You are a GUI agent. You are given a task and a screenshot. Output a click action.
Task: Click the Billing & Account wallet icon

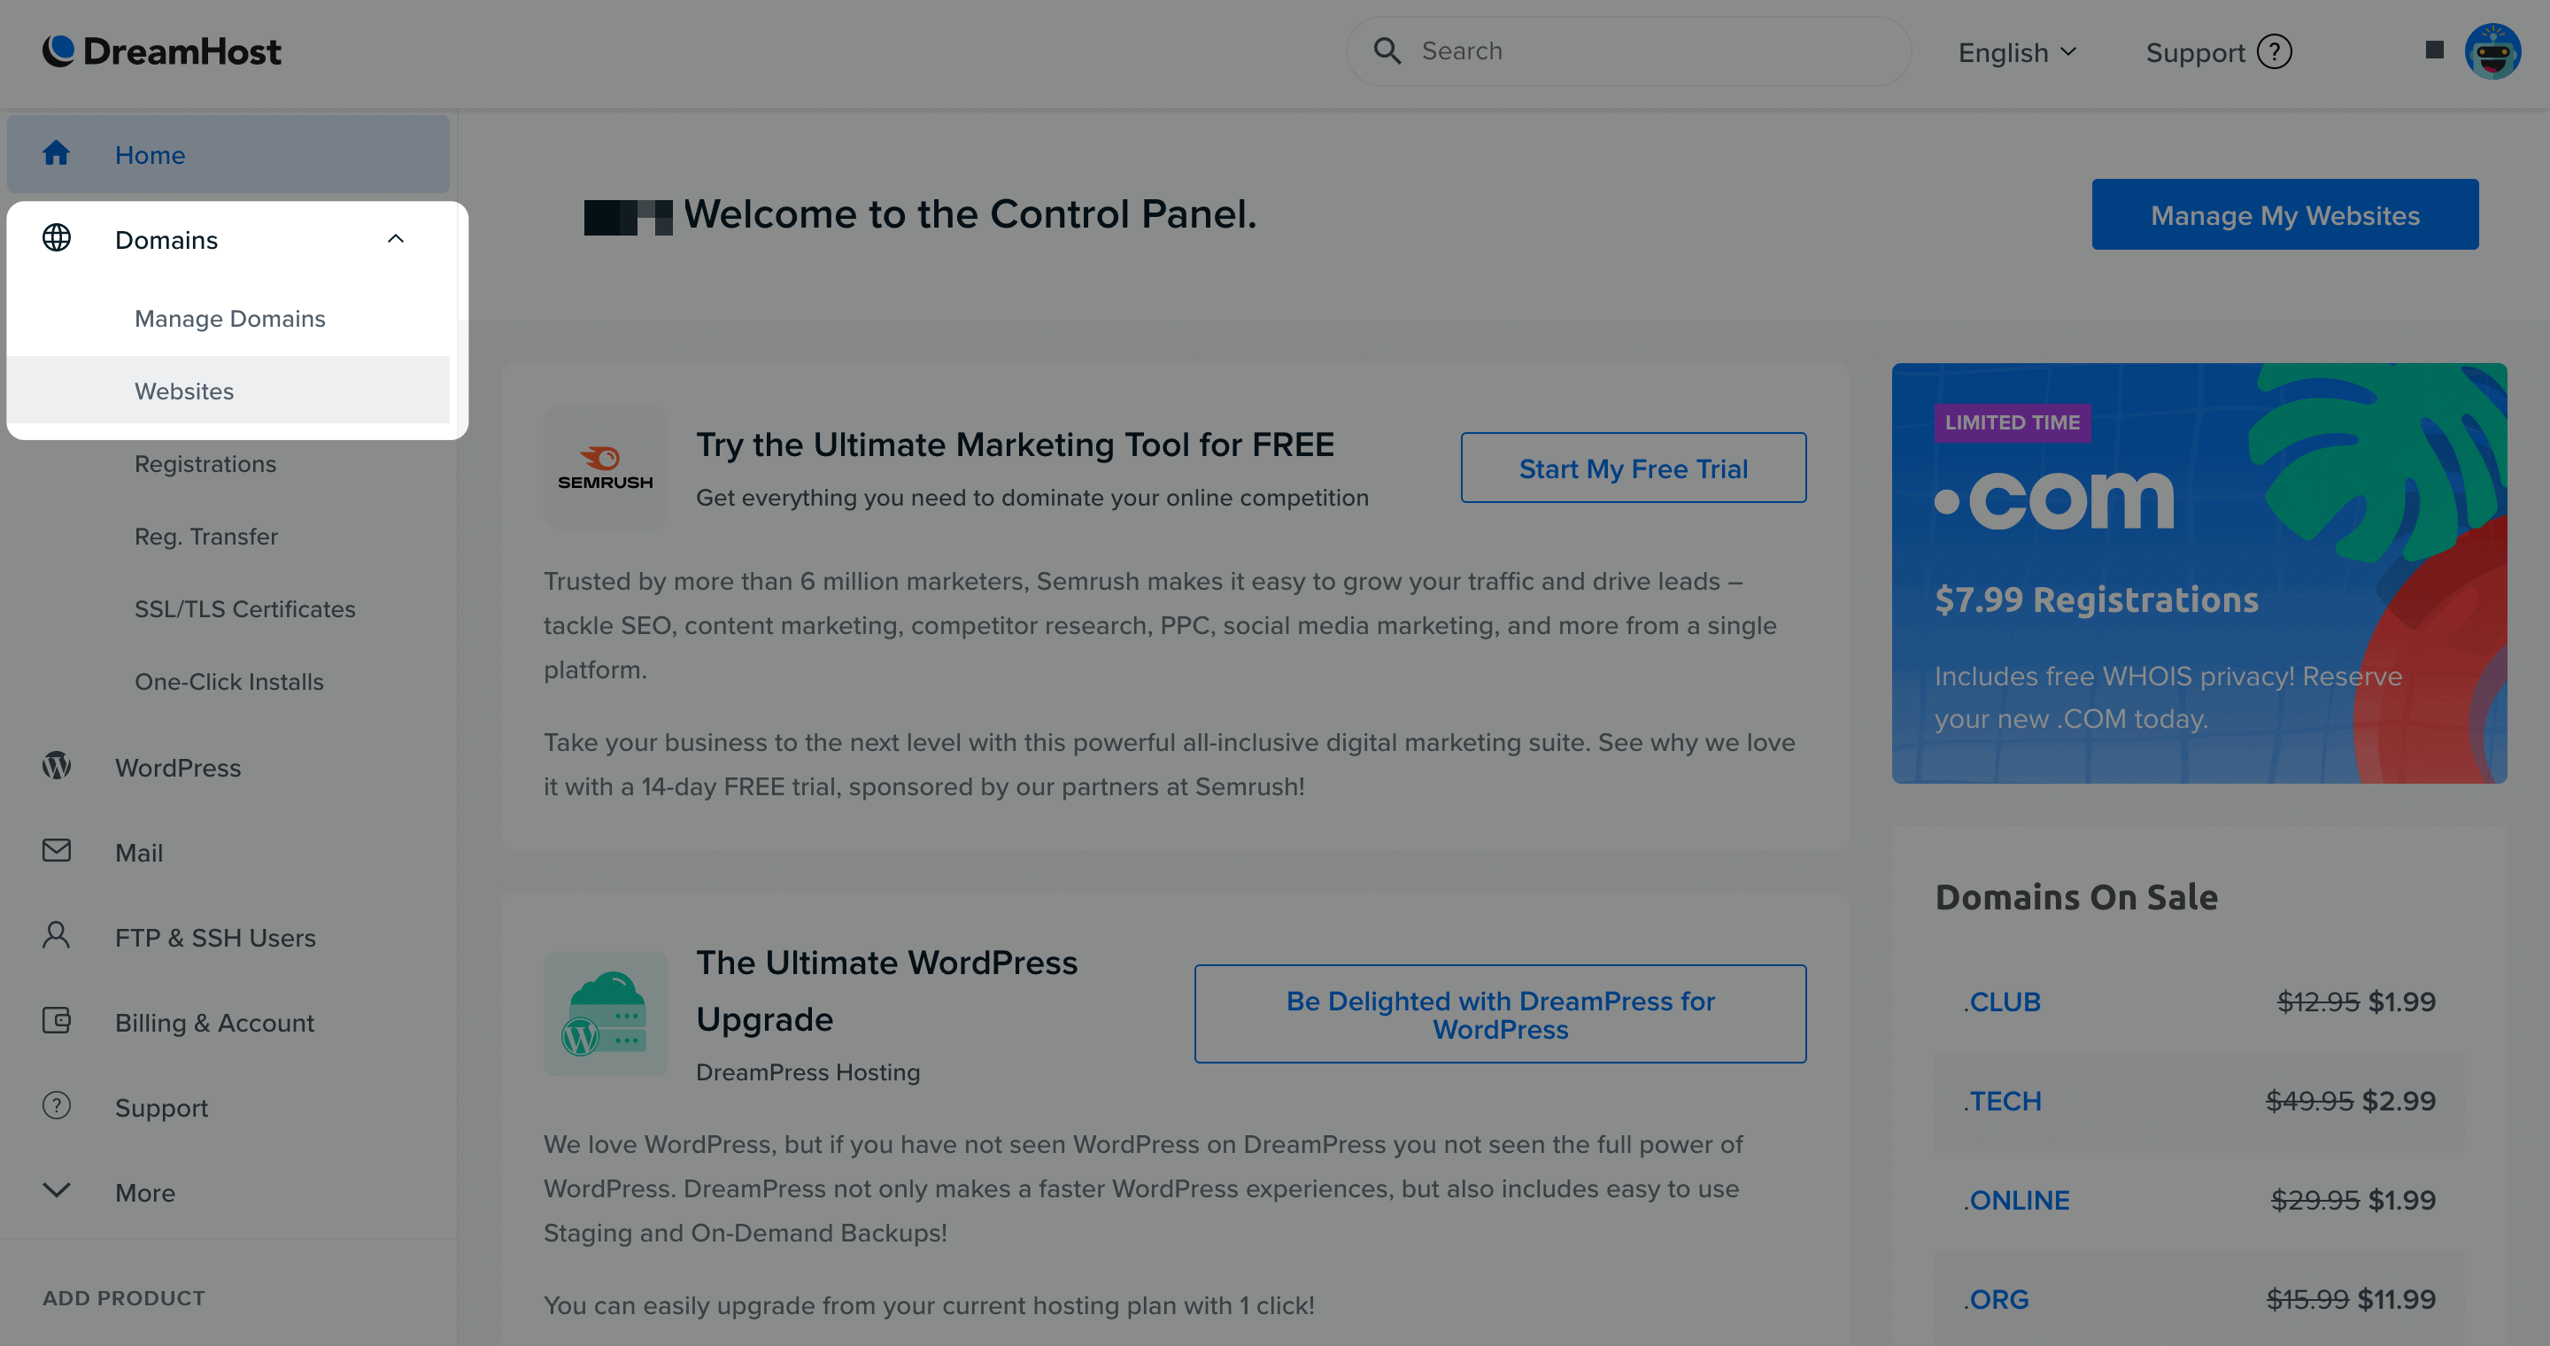tap(57, 1020)
